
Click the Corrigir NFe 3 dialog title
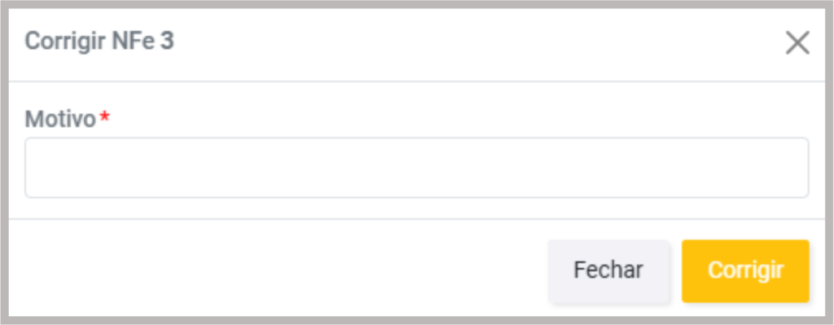pyautogui.click(x=99, y=42)
